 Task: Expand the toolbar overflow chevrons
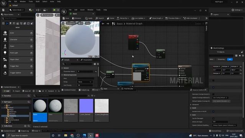tap(206, 18)
